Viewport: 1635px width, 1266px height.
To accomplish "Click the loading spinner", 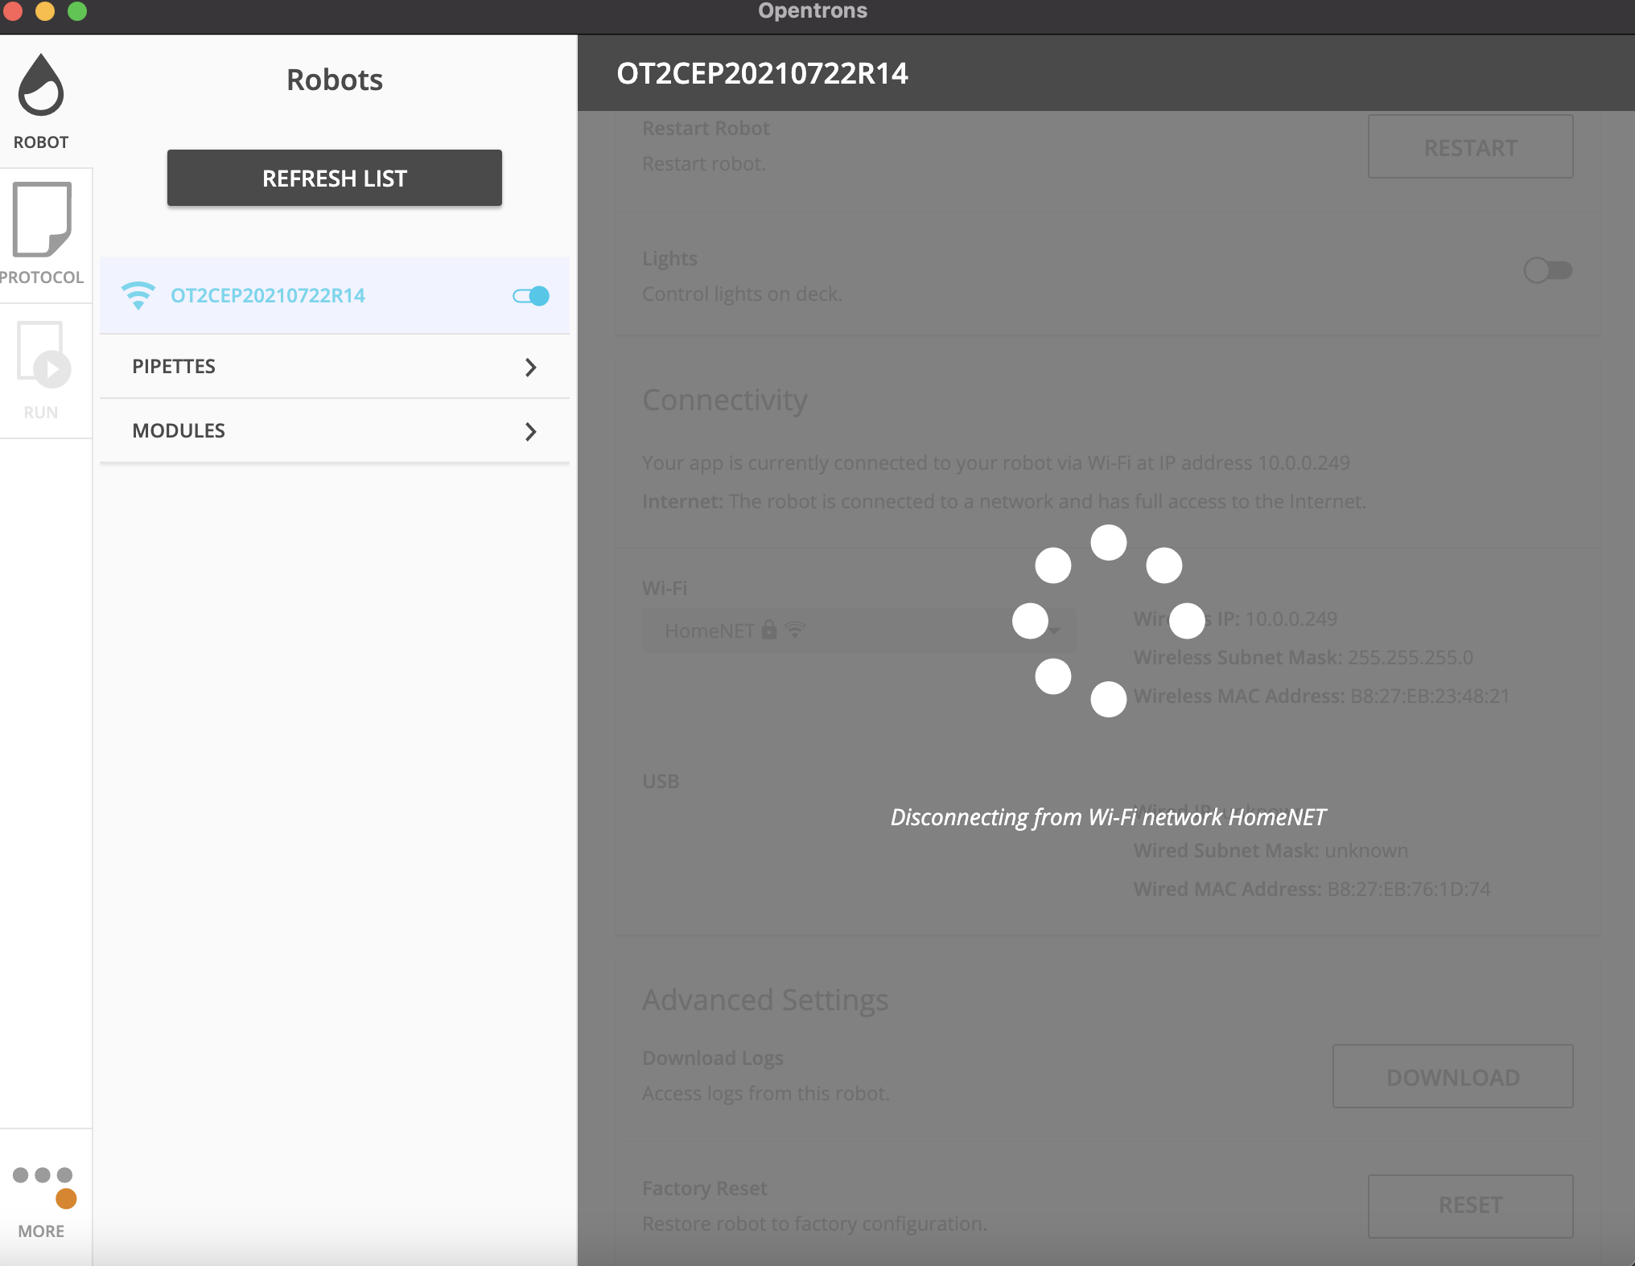I will (1108, 621).
